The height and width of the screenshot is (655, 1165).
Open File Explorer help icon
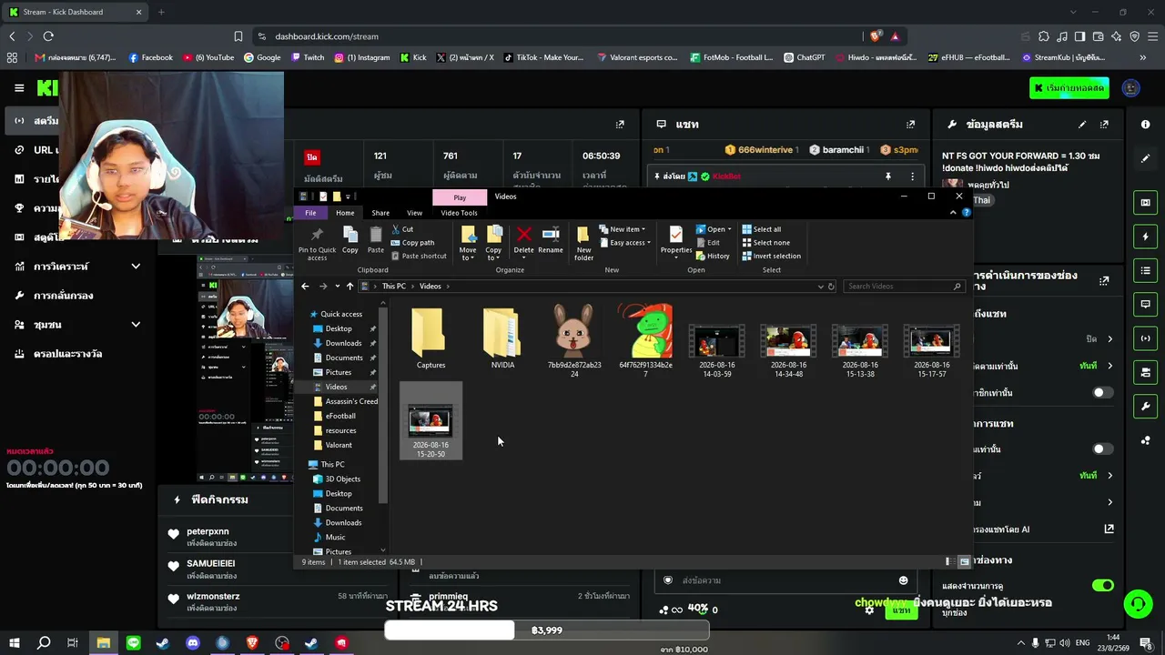coord(966,213)
